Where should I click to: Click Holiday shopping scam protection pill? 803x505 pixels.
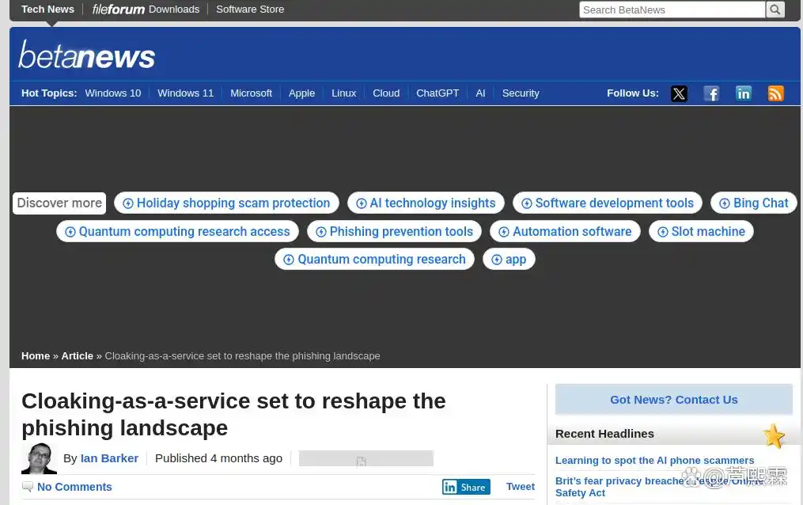[226, 203]
